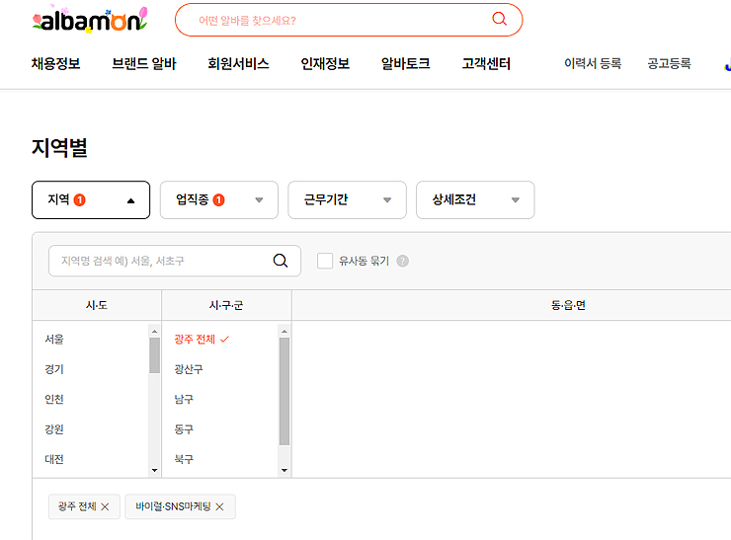The height and width of the screenshot is (540, 731).
Task: Click the 공고등록 link
Action: [x=670, y=63]
